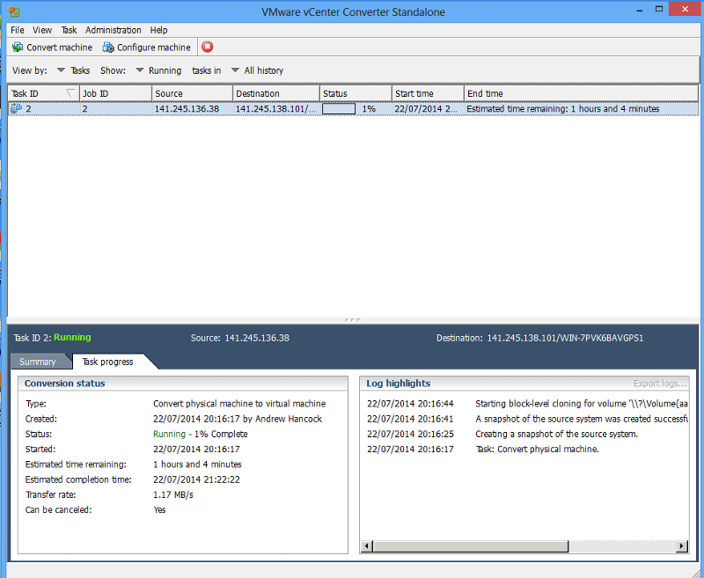Click Estimated time remaining cell in End time column
The width and height of the screenshot is (704, 578).
(x=563, y=108)
